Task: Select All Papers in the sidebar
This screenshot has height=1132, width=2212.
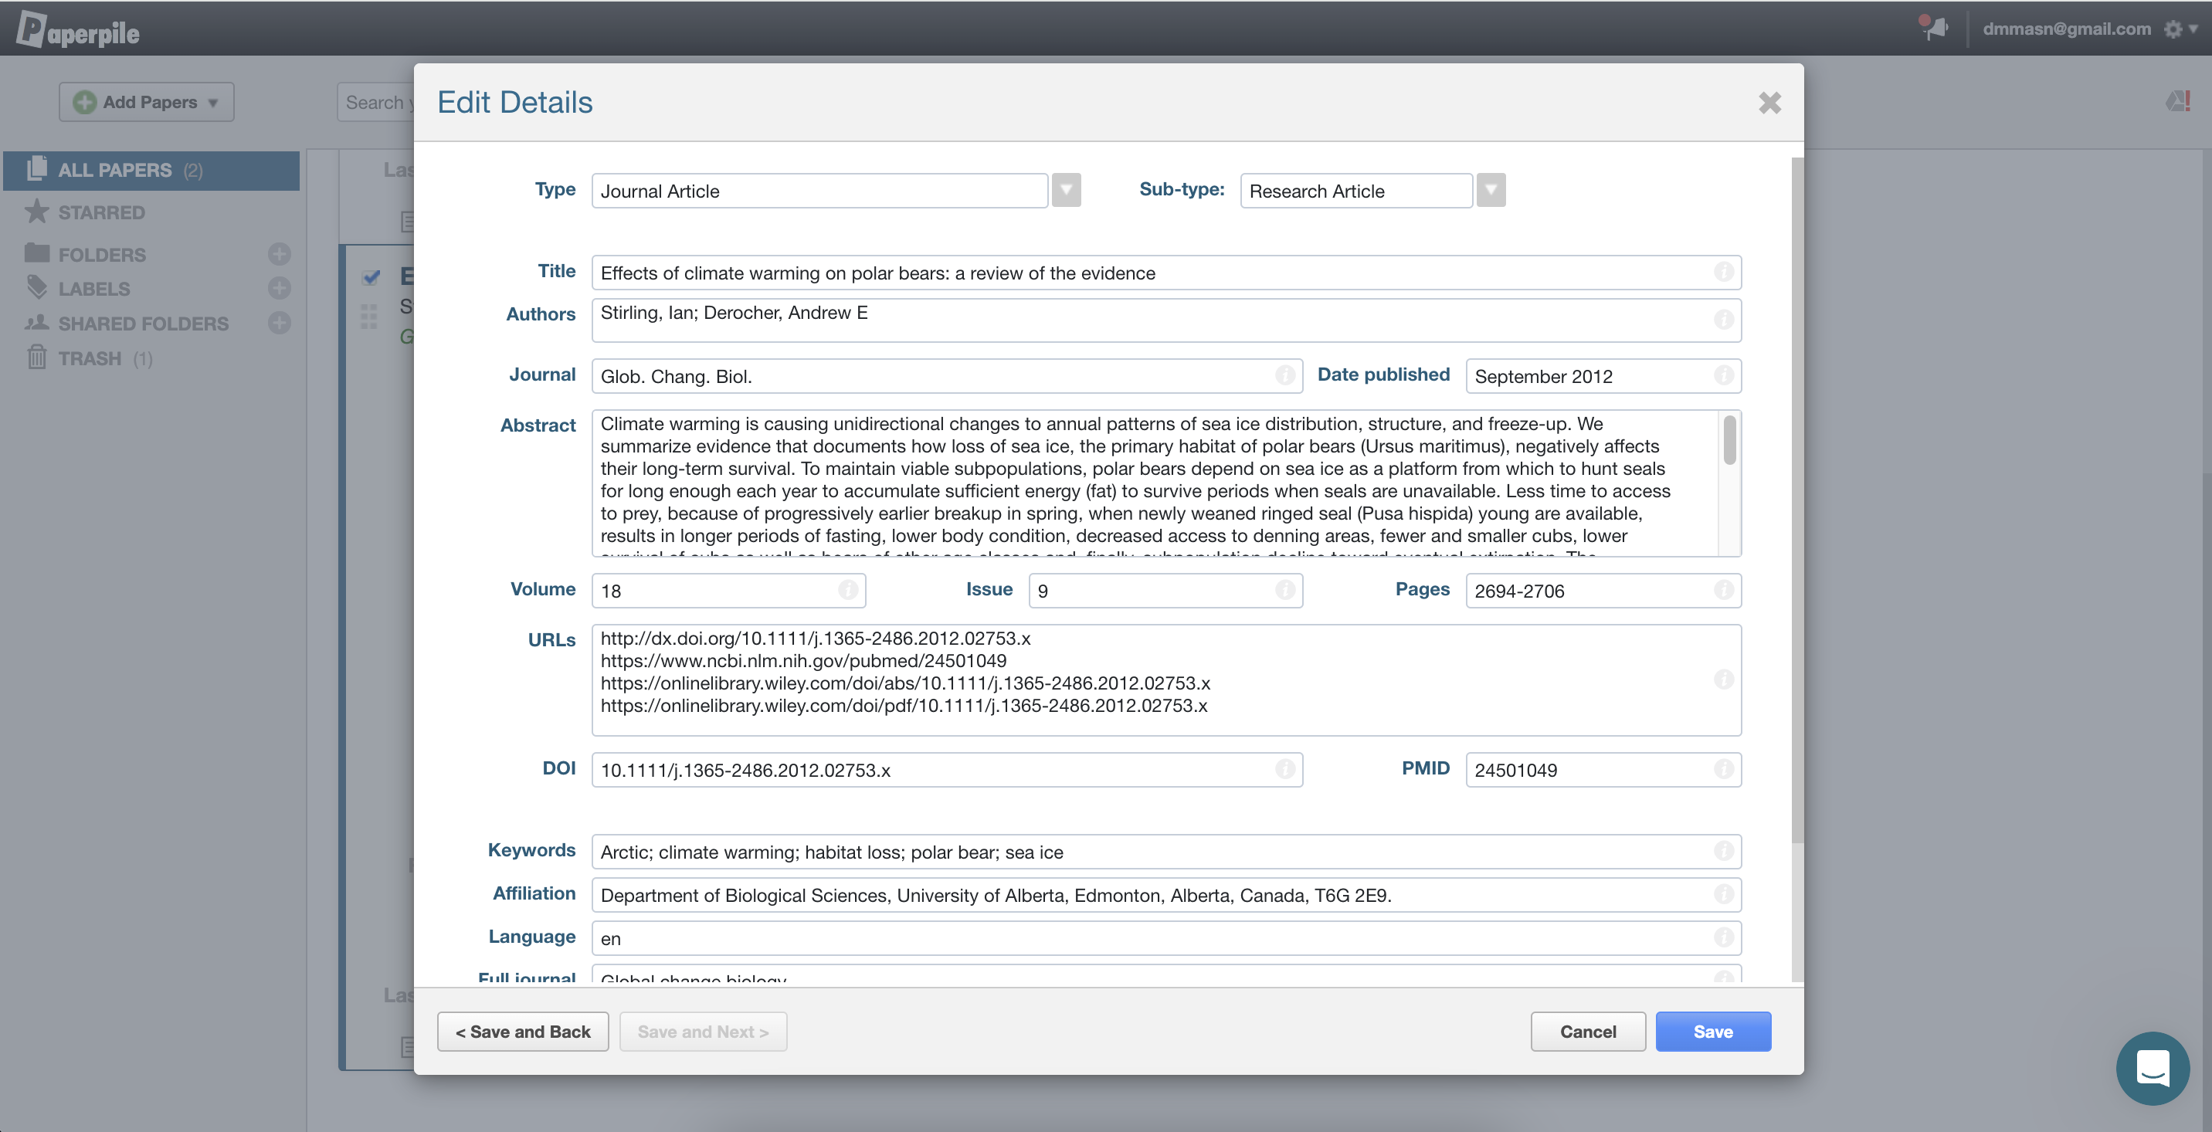Action: [x=115, y=170]
